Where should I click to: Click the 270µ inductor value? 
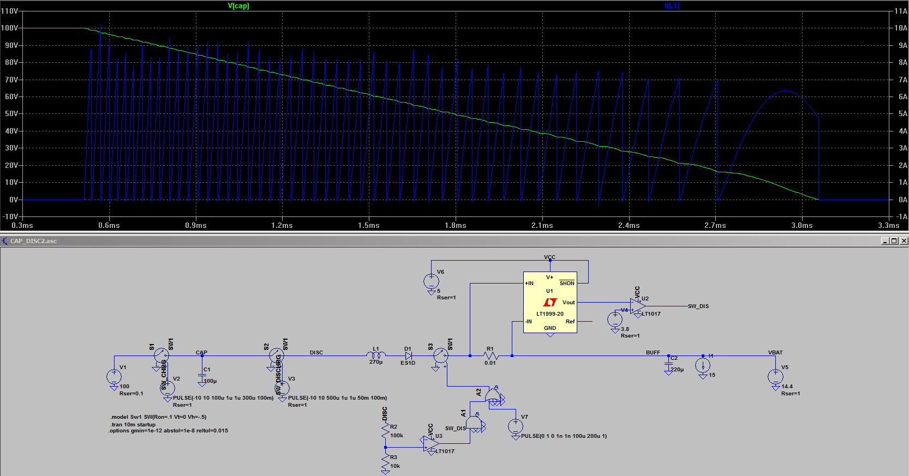375,362
